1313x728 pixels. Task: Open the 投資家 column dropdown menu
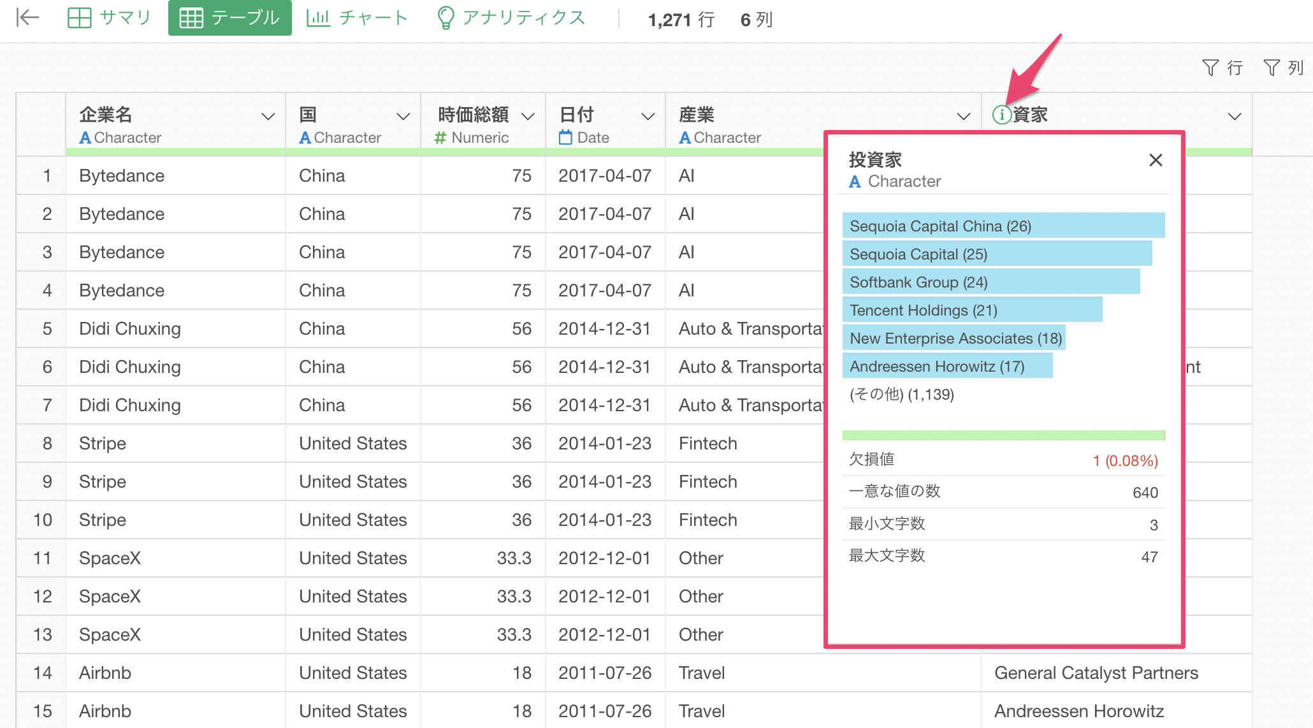[x=1235, y=117]
